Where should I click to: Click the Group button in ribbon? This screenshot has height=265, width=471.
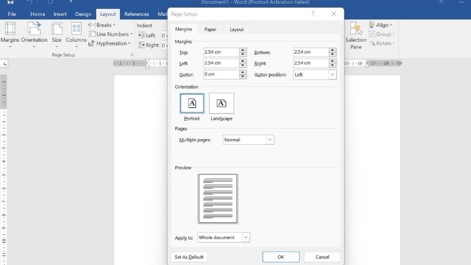point(382,34)
